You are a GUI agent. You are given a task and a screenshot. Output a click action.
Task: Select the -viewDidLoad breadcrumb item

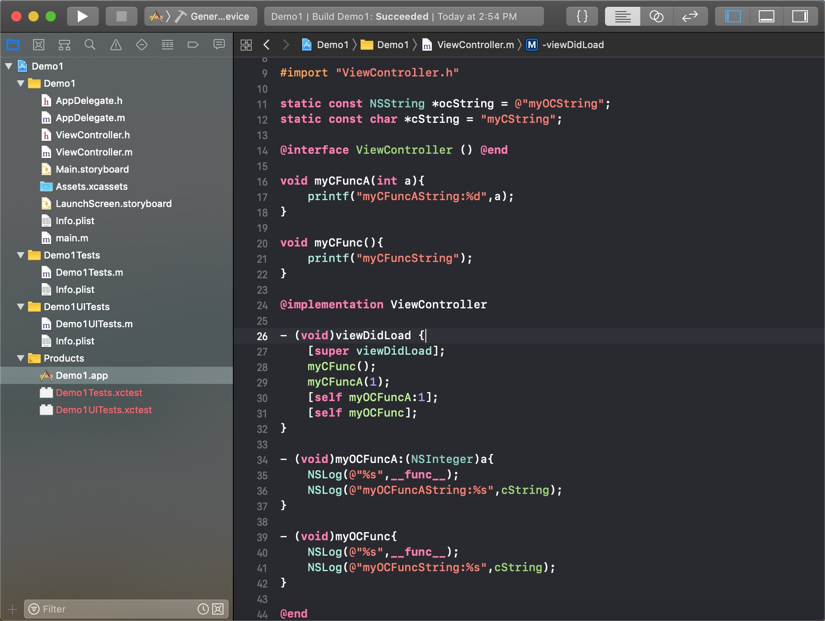click(x=572, y=45)
